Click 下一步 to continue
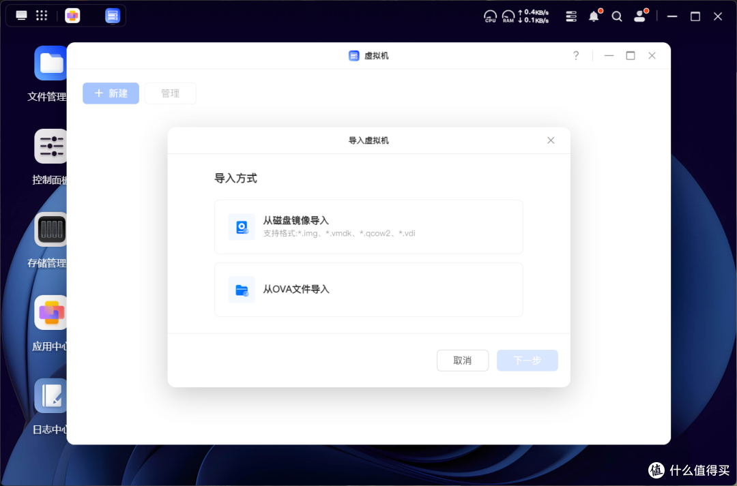The width and height of the screenshot is (737, 486). point(528,360)
